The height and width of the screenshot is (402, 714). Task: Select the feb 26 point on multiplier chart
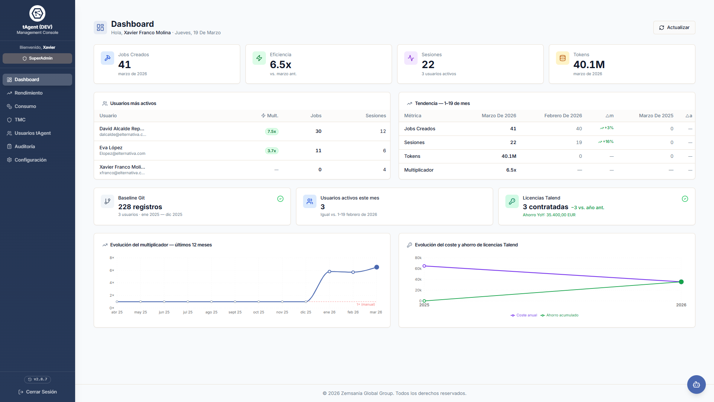[x=353, y=272]
